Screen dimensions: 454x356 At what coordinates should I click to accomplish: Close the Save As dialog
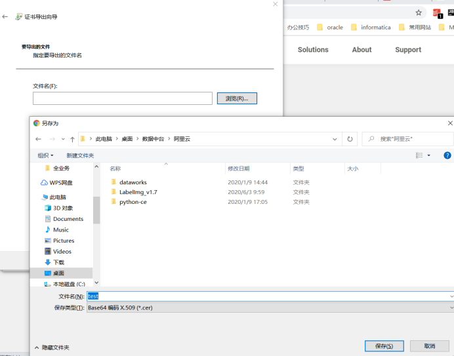(x=450, y=123)
